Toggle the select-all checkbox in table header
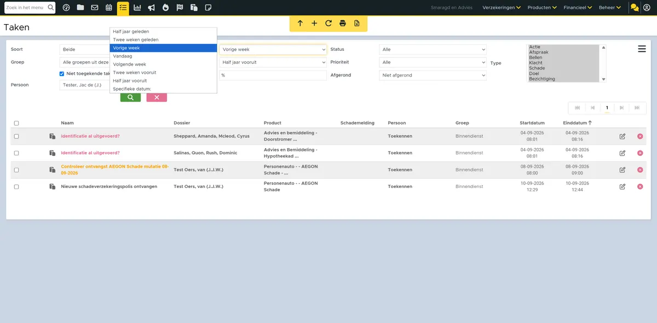Viewport: 657px width, 323px height. tap(16, 124)
